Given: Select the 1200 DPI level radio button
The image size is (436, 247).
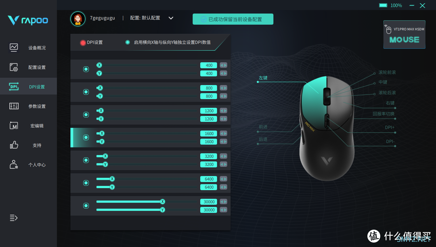Looking at the screenshot, I should click(86, 115).
